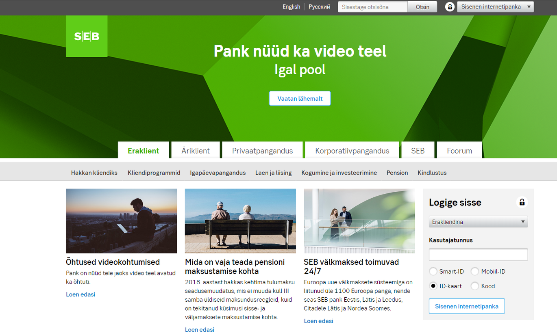
Task: Click Loen edasi under SEB välkmaksed
Action: (x=318, y=321)
